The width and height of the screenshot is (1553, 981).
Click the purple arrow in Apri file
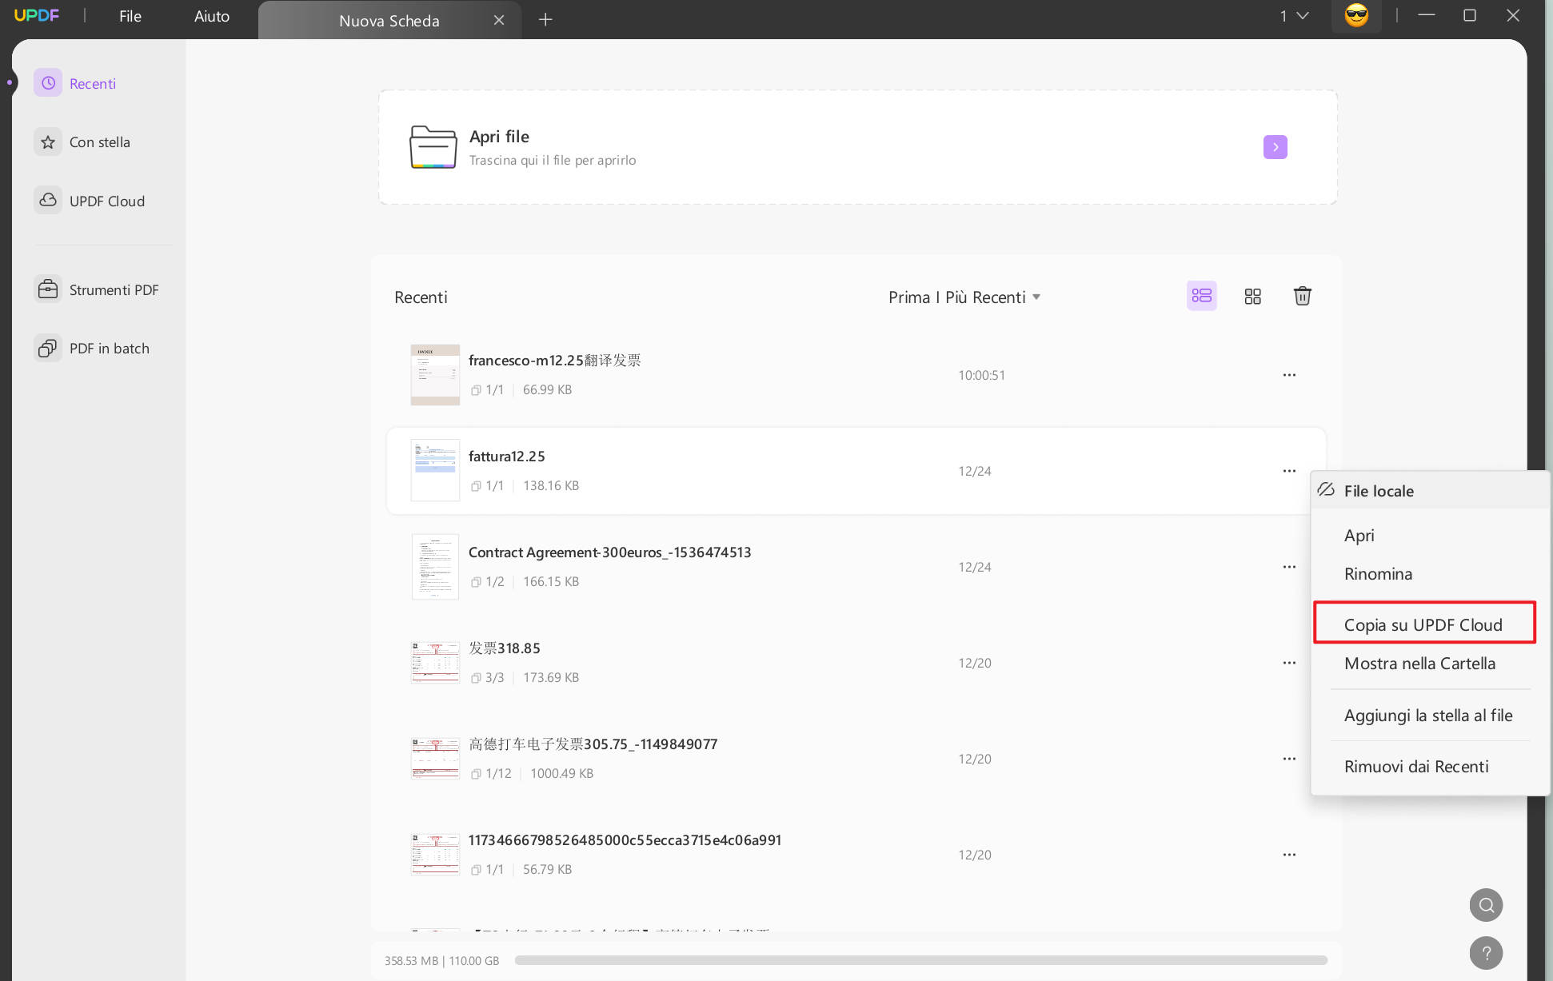coord(1276,147)
